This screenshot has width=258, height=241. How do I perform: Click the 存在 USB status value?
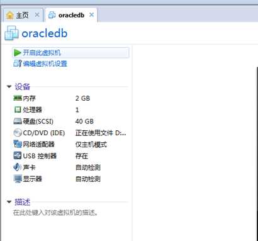tap(82, 156)
